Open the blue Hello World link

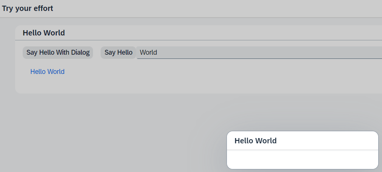tap(47, 72)
